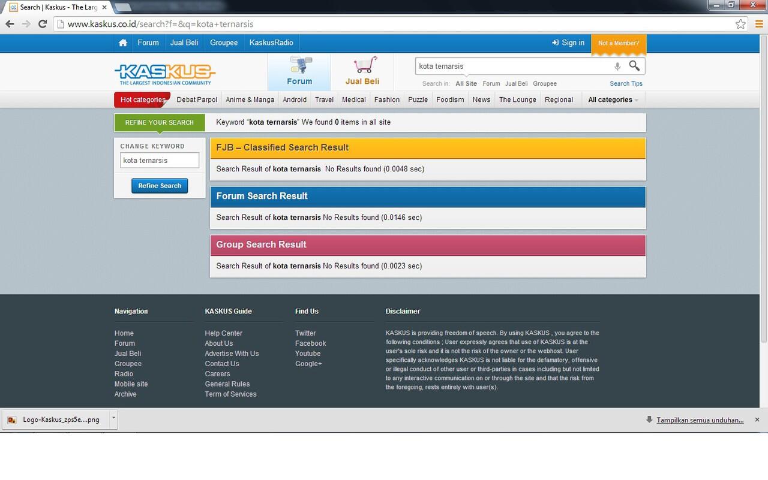Open News category

pyautogui.click(x=481, y=99)
